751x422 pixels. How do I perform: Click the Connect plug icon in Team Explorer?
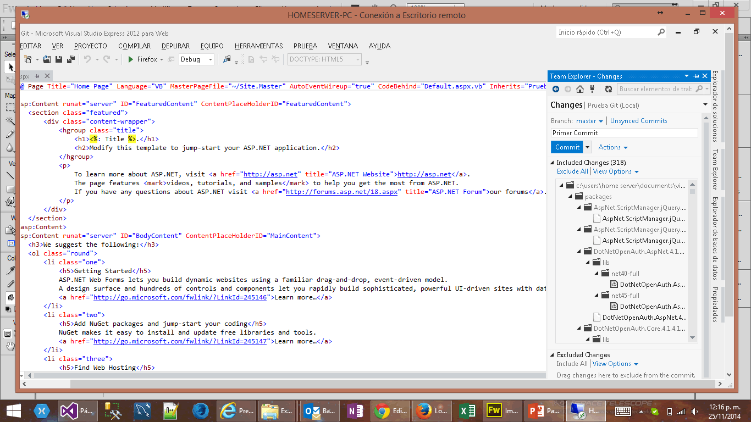tap(593, 89)
